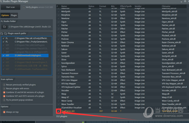Switch to the Plugin tab

14,15
